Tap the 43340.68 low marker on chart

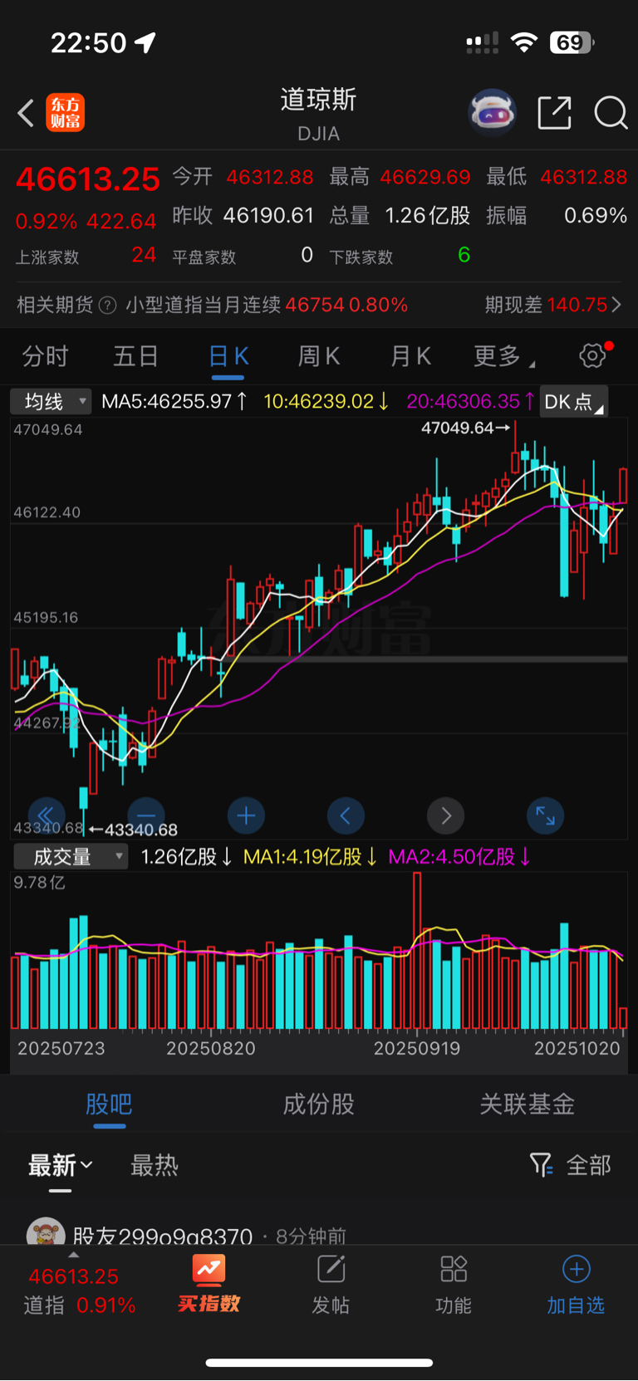(133, 830)
